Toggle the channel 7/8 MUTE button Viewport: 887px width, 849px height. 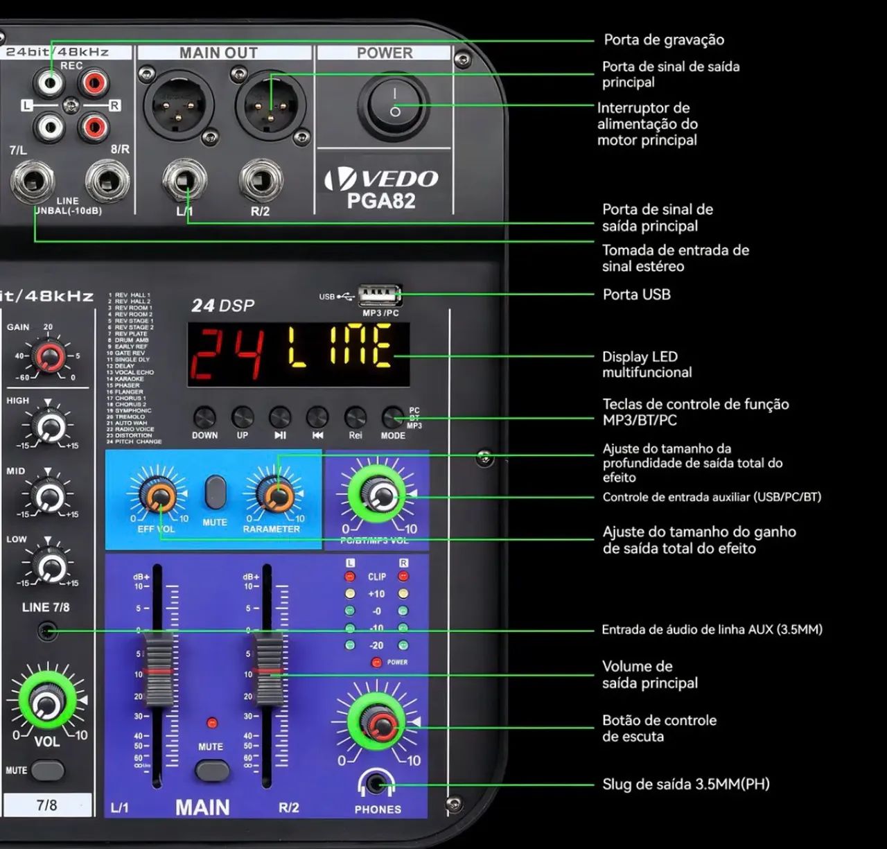pos(47,770)
